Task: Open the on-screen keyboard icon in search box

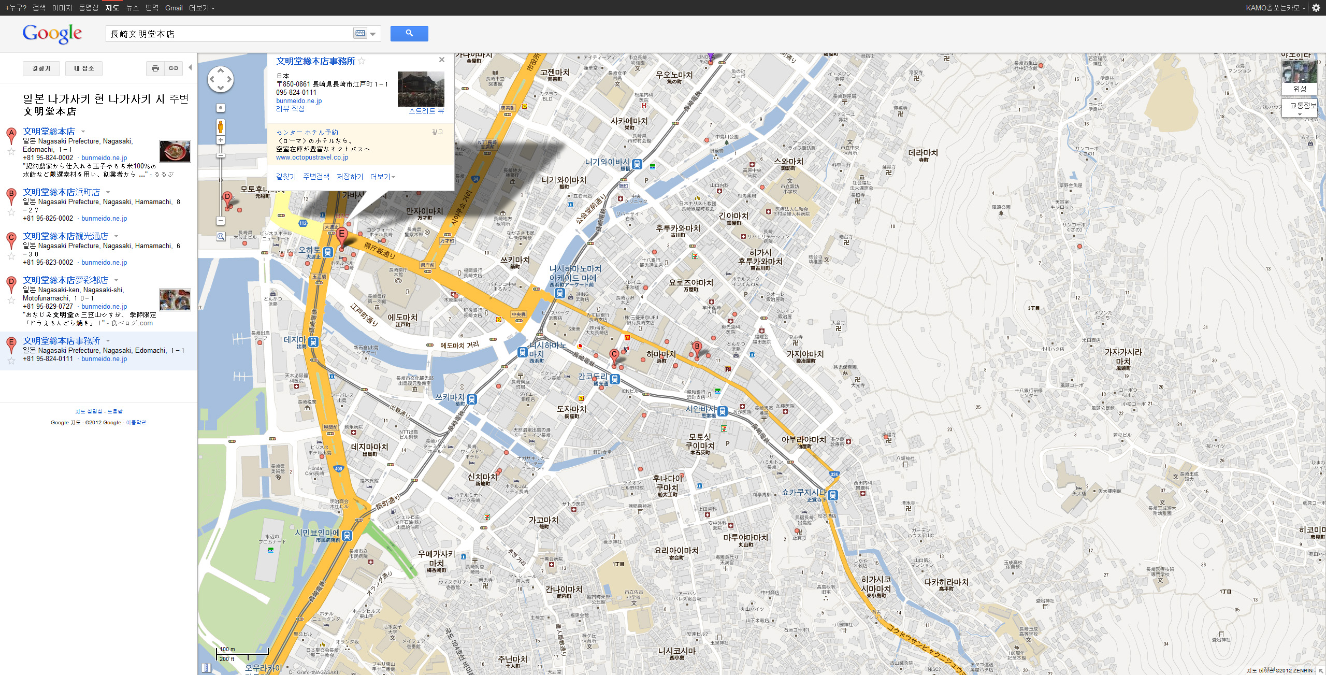Action: pyautogui.click(x=360, y=34)
